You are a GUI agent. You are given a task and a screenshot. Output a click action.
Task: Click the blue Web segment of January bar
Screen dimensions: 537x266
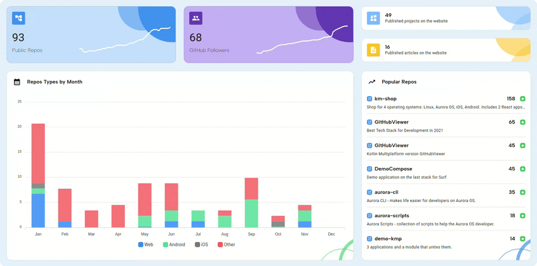tap(38, 211)
